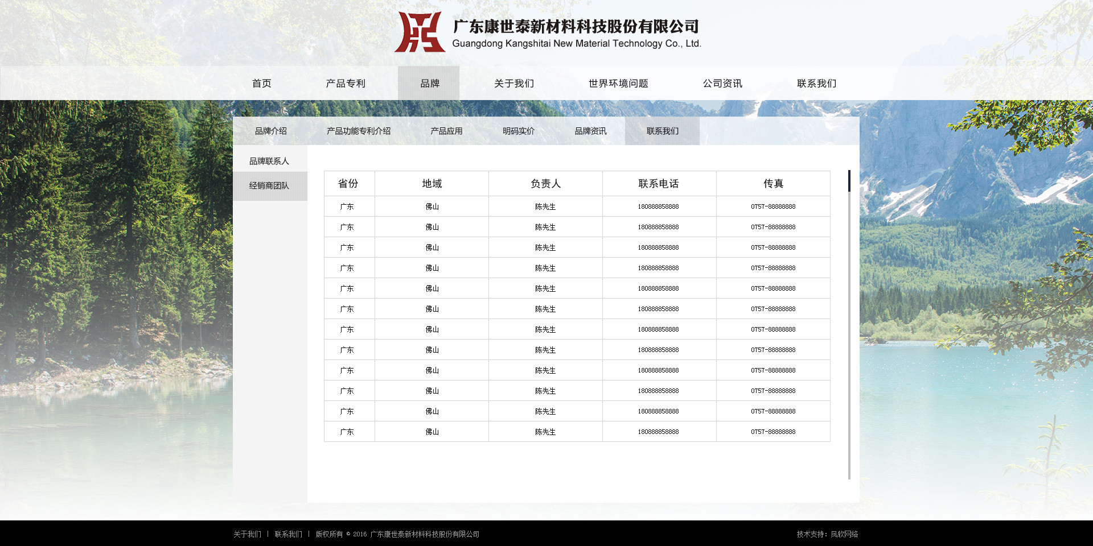Open 关于我们 in the top navigation
The width and height of the screenshot is (1093, 546).
(x=514, y=84)
